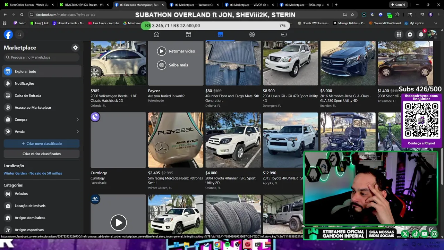Click Criar novo classificado button
Screen dimensions: 444x250
click(42, 143)
